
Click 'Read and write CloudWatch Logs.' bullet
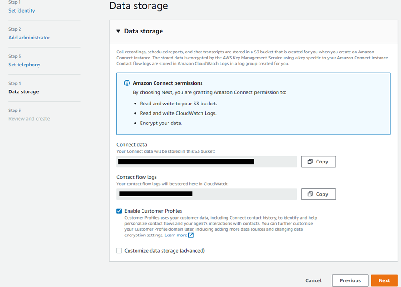coord(178,113)
